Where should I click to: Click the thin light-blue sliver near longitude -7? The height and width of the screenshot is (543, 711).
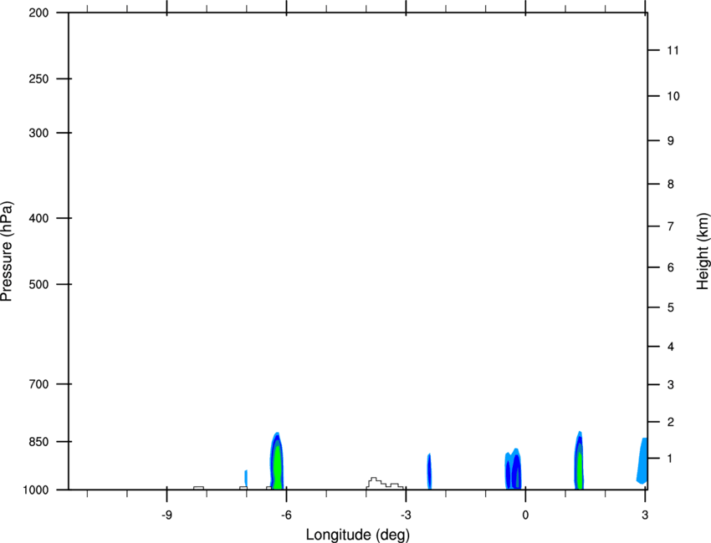tap(246, 478)
